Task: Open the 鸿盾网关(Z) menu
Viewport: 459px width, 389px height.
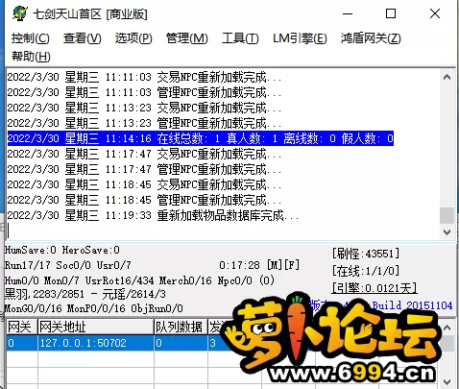Action: (371, 38)
